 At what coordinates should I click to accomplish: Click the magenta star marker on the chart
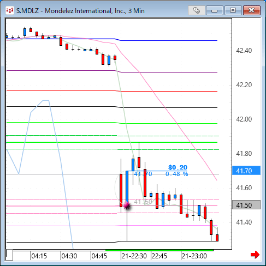127,205
